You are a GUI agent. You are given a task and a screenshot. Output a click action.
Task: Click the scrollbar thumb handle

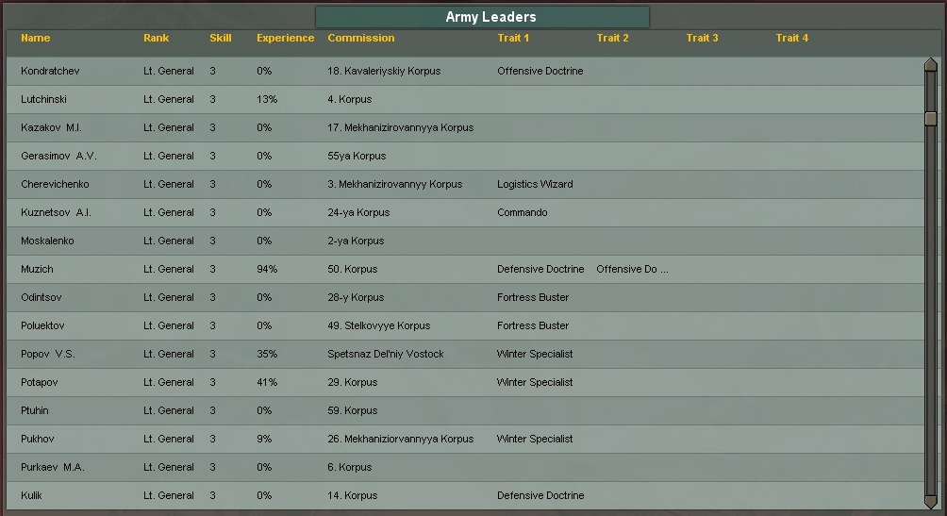point(930,119)
